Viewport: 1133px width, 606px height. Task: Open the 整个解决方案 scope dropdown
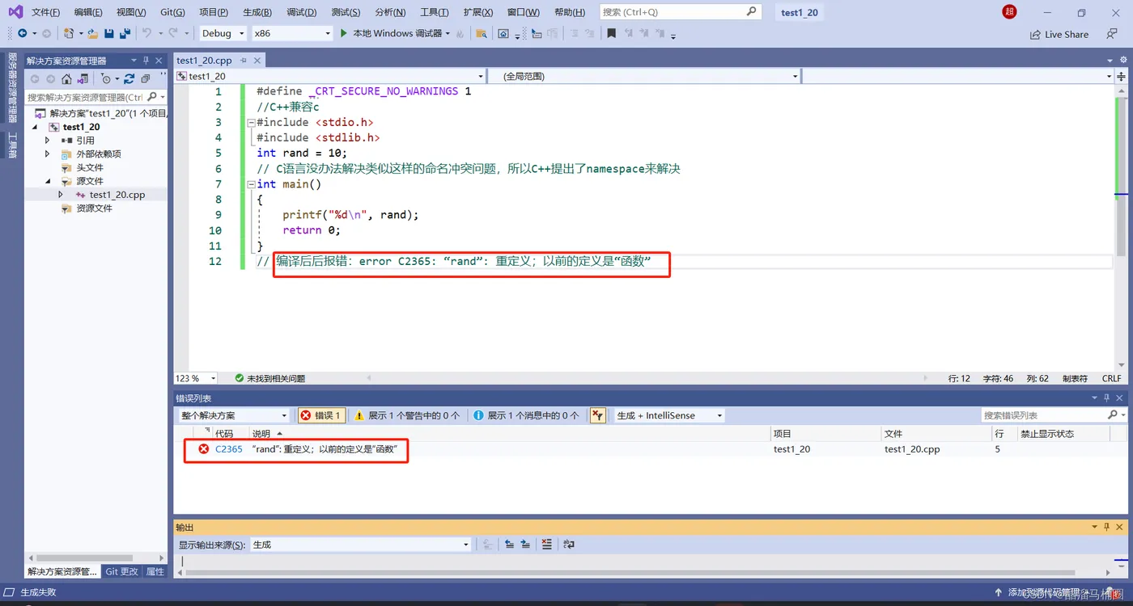coord(233,415)
